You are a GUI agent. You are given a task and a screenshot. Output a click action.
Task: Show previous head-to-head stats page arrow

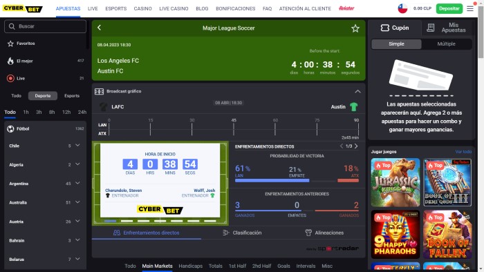tap(342, 146)
